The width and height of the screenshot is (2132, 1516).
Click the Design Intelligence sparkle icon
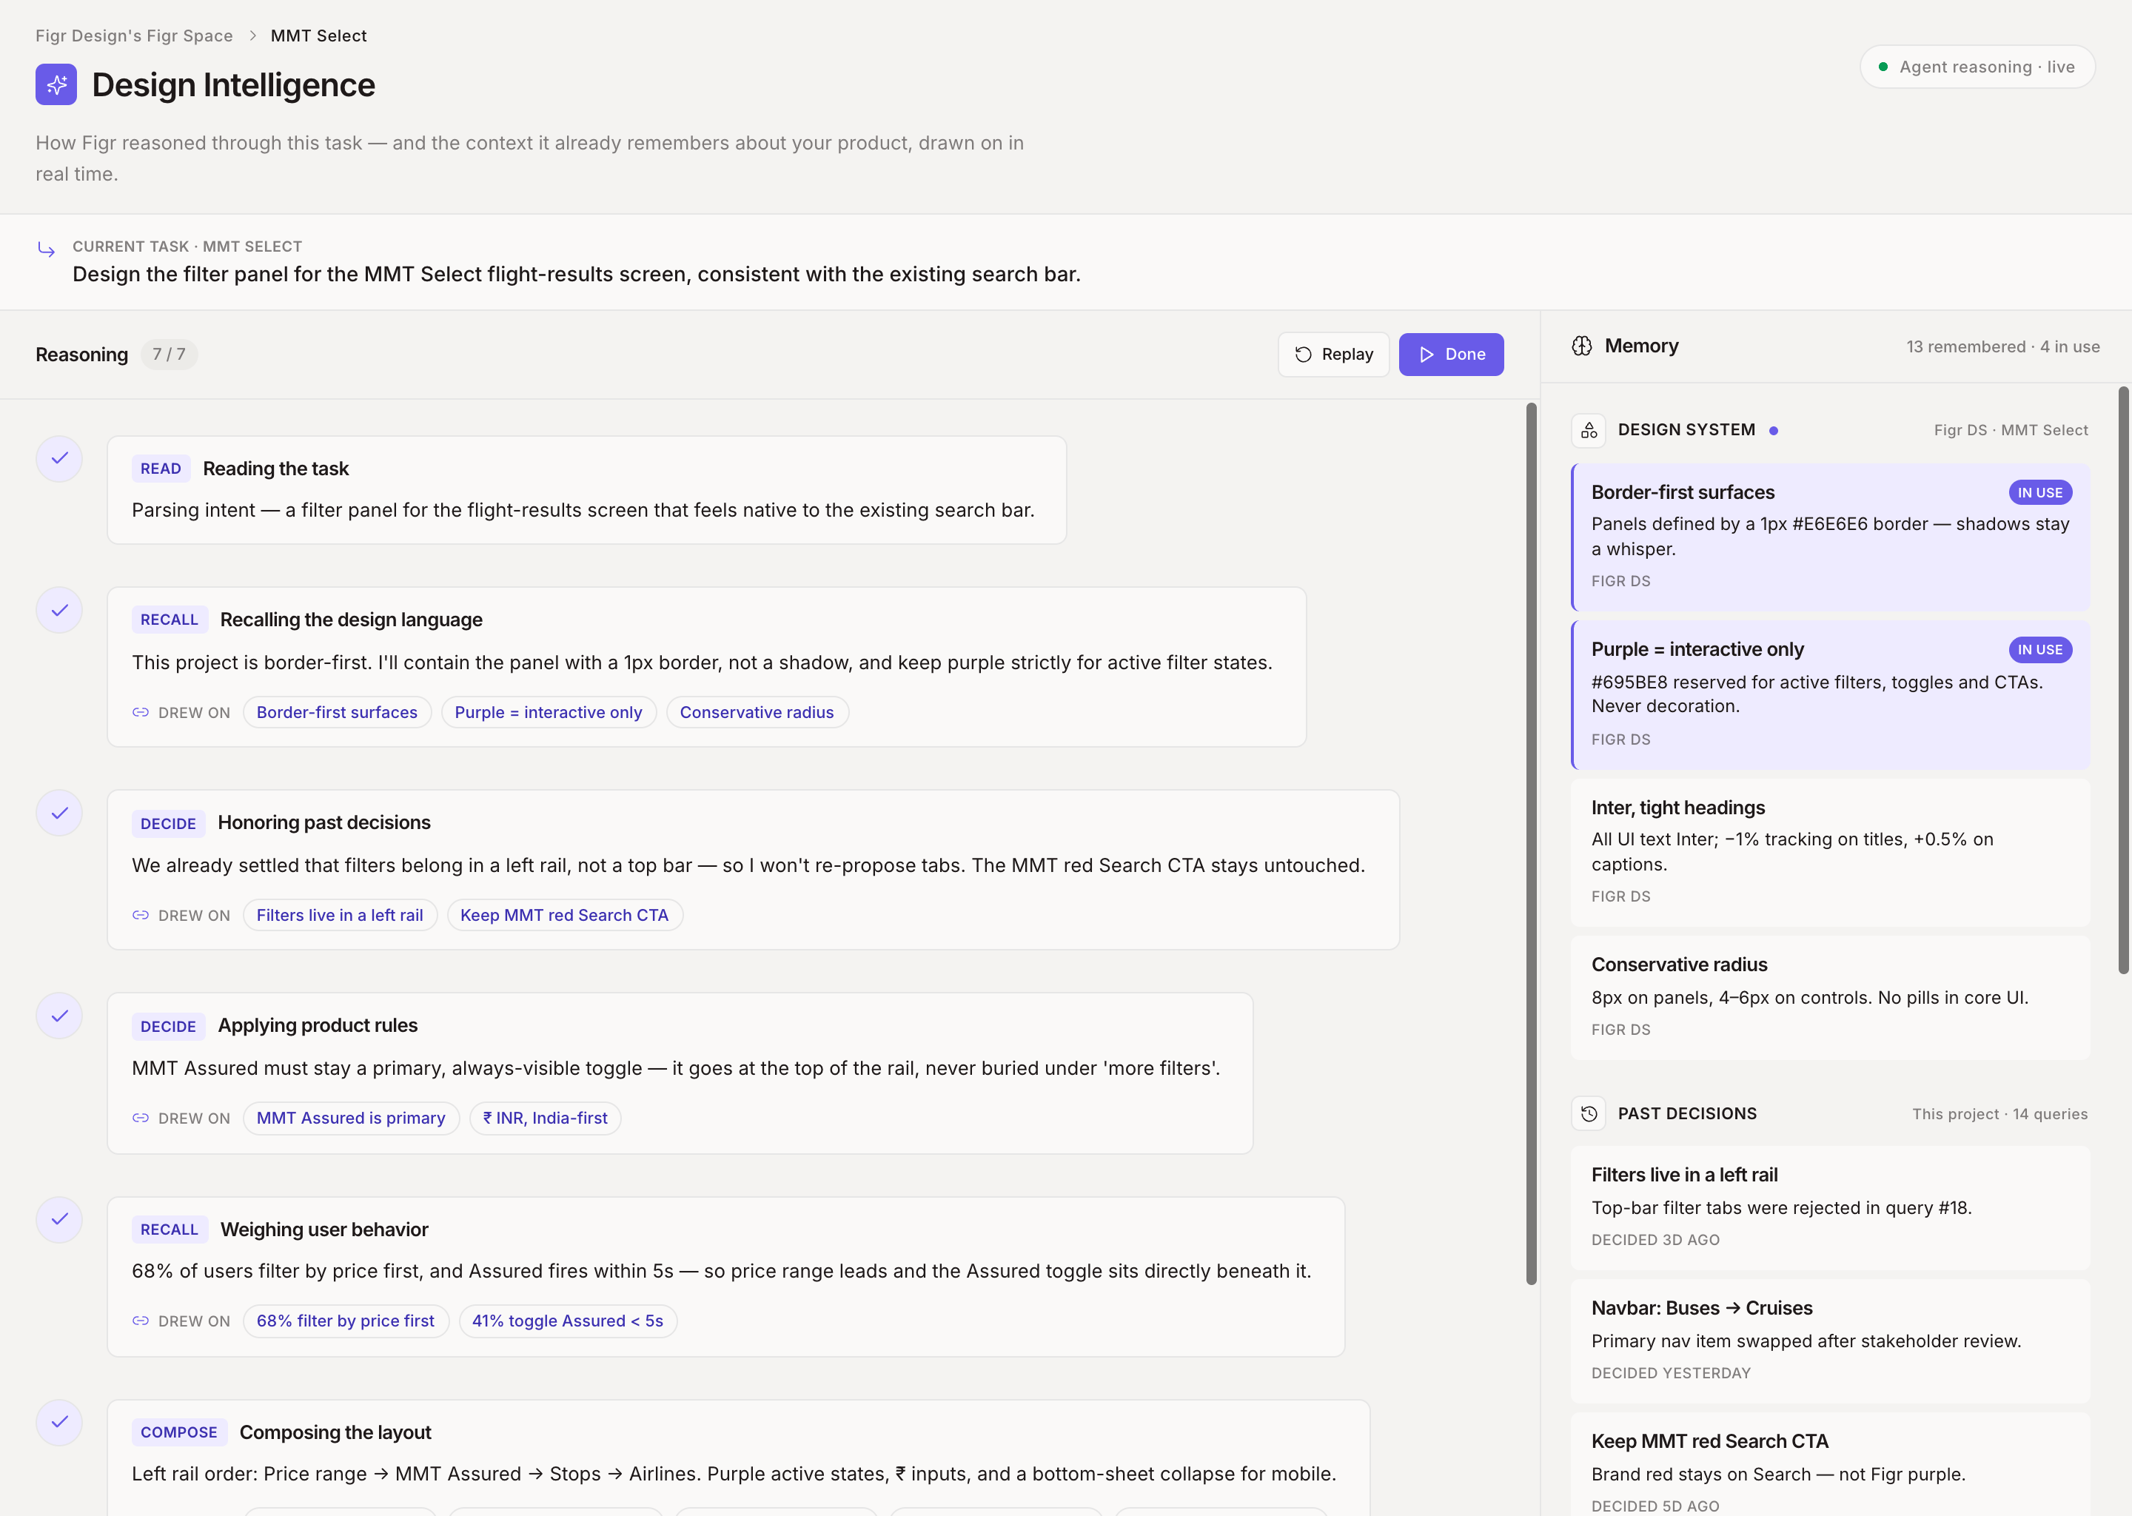coord(56,85)
